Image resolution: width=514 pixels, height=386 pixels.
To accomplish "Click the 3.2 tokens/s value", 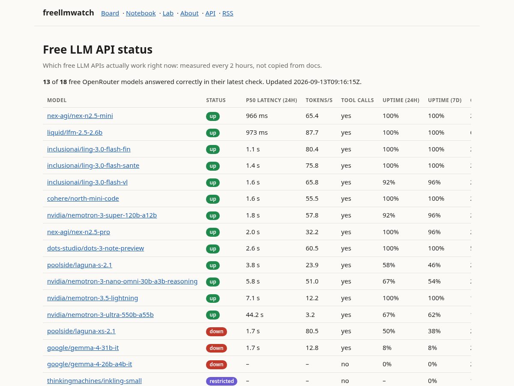I will (x=310, y=315).
